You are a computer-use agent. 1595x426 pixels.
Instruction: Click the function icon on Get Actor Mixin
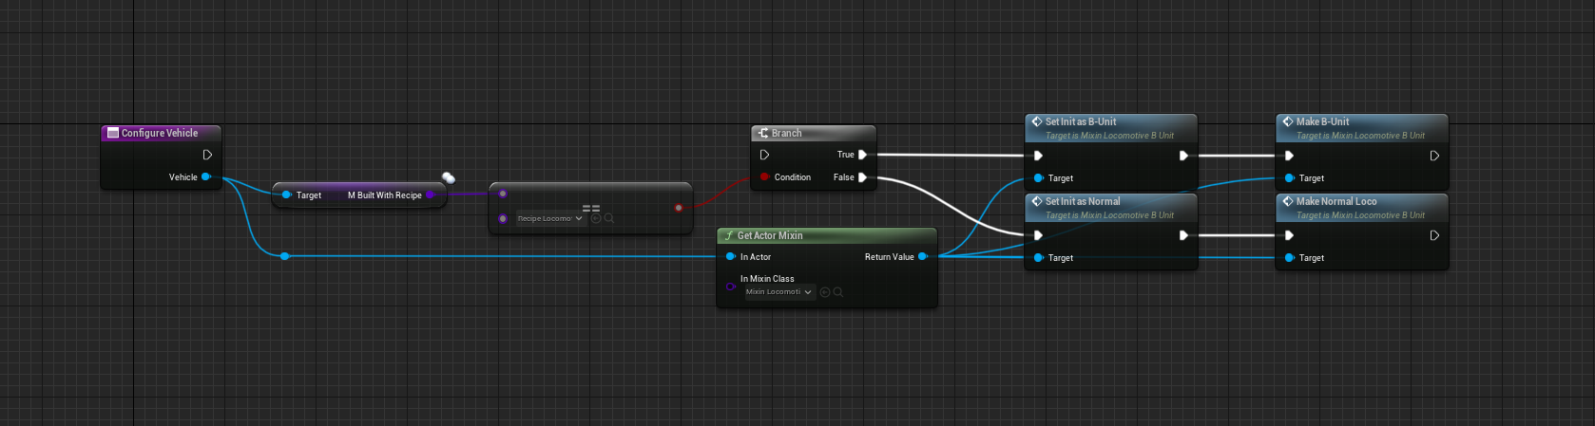729,235
